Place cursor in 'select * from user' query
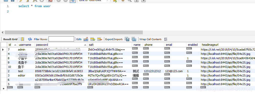255x94 pixels. coord(34,6)
